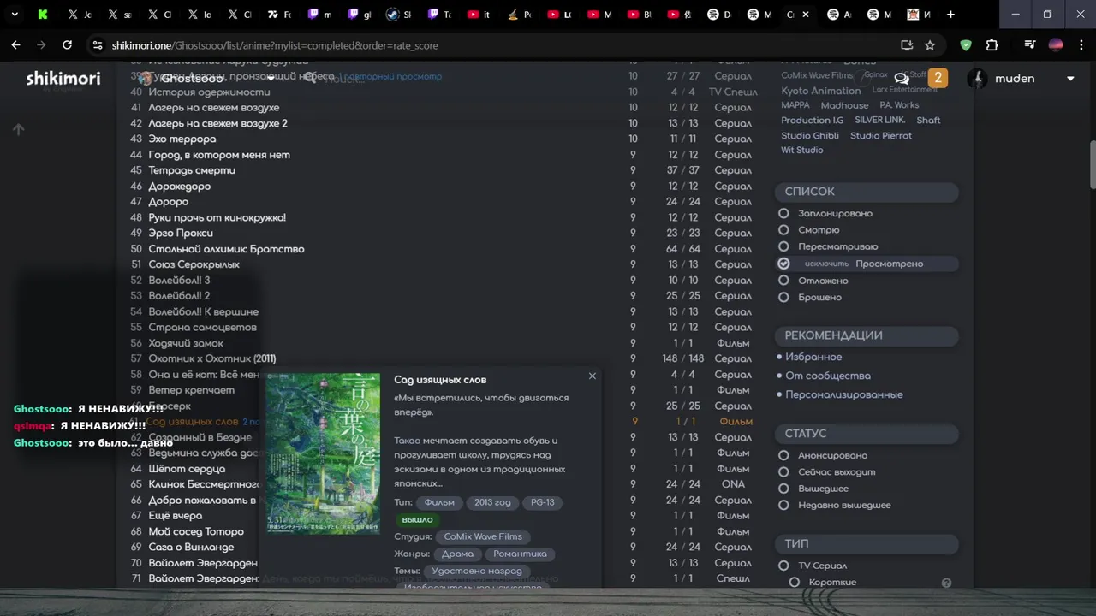Image resolution: width=1096 pixels, height=616 pixels.
Task: Switch to the first YouTube tab
Action: [x=479, y=15]
